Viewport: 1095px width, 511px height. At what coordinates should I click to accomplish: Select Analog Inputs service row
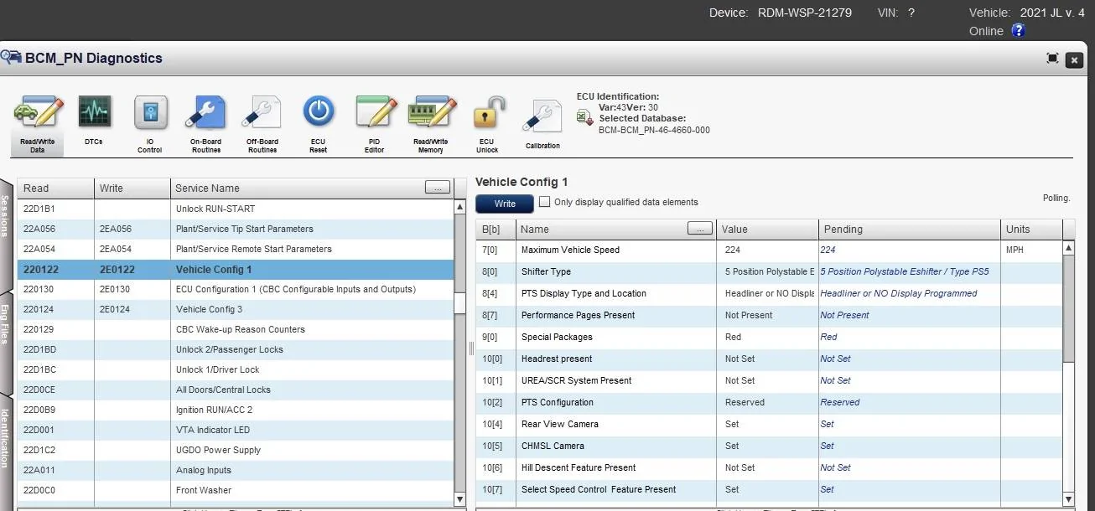pyautogui.click(x=236, y=470)
